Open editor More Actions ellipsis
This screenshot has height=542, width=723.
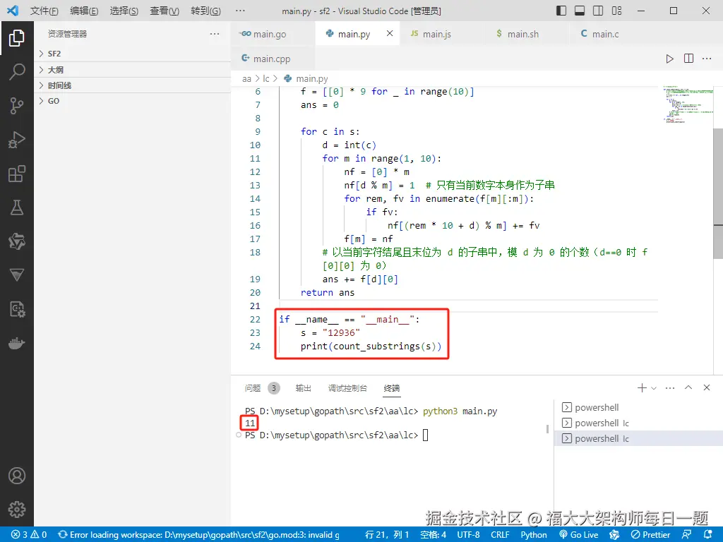(707, 59)
